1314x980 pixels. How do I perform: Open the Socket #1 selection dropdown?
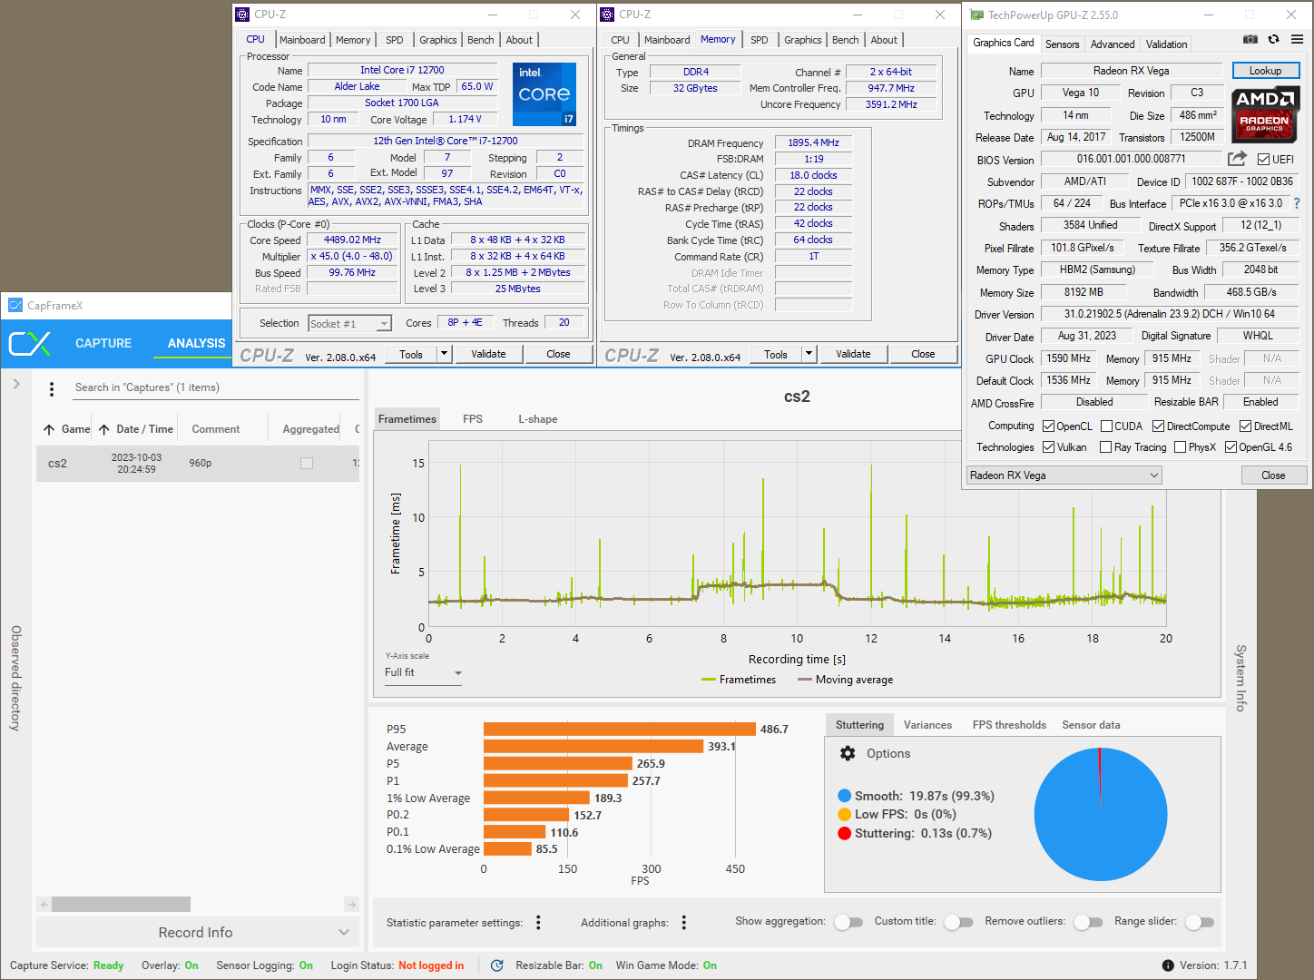pos(349,324)
